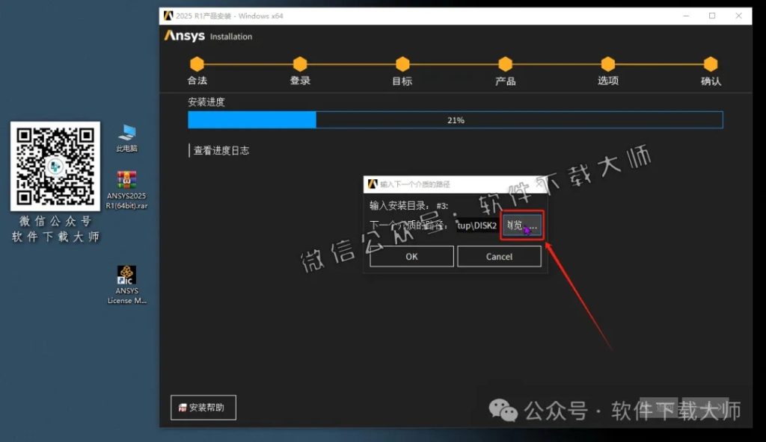Click the 浏览... browse button
The width and height of the screenshot is (766, 442).
tap(521, 225)
